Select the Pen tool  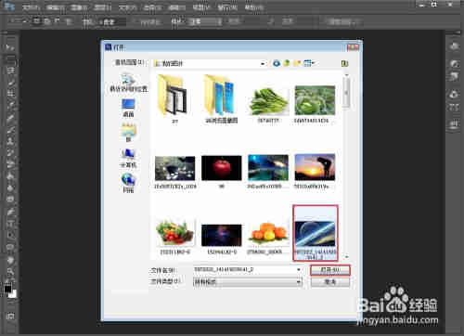[x=10, y=213]
